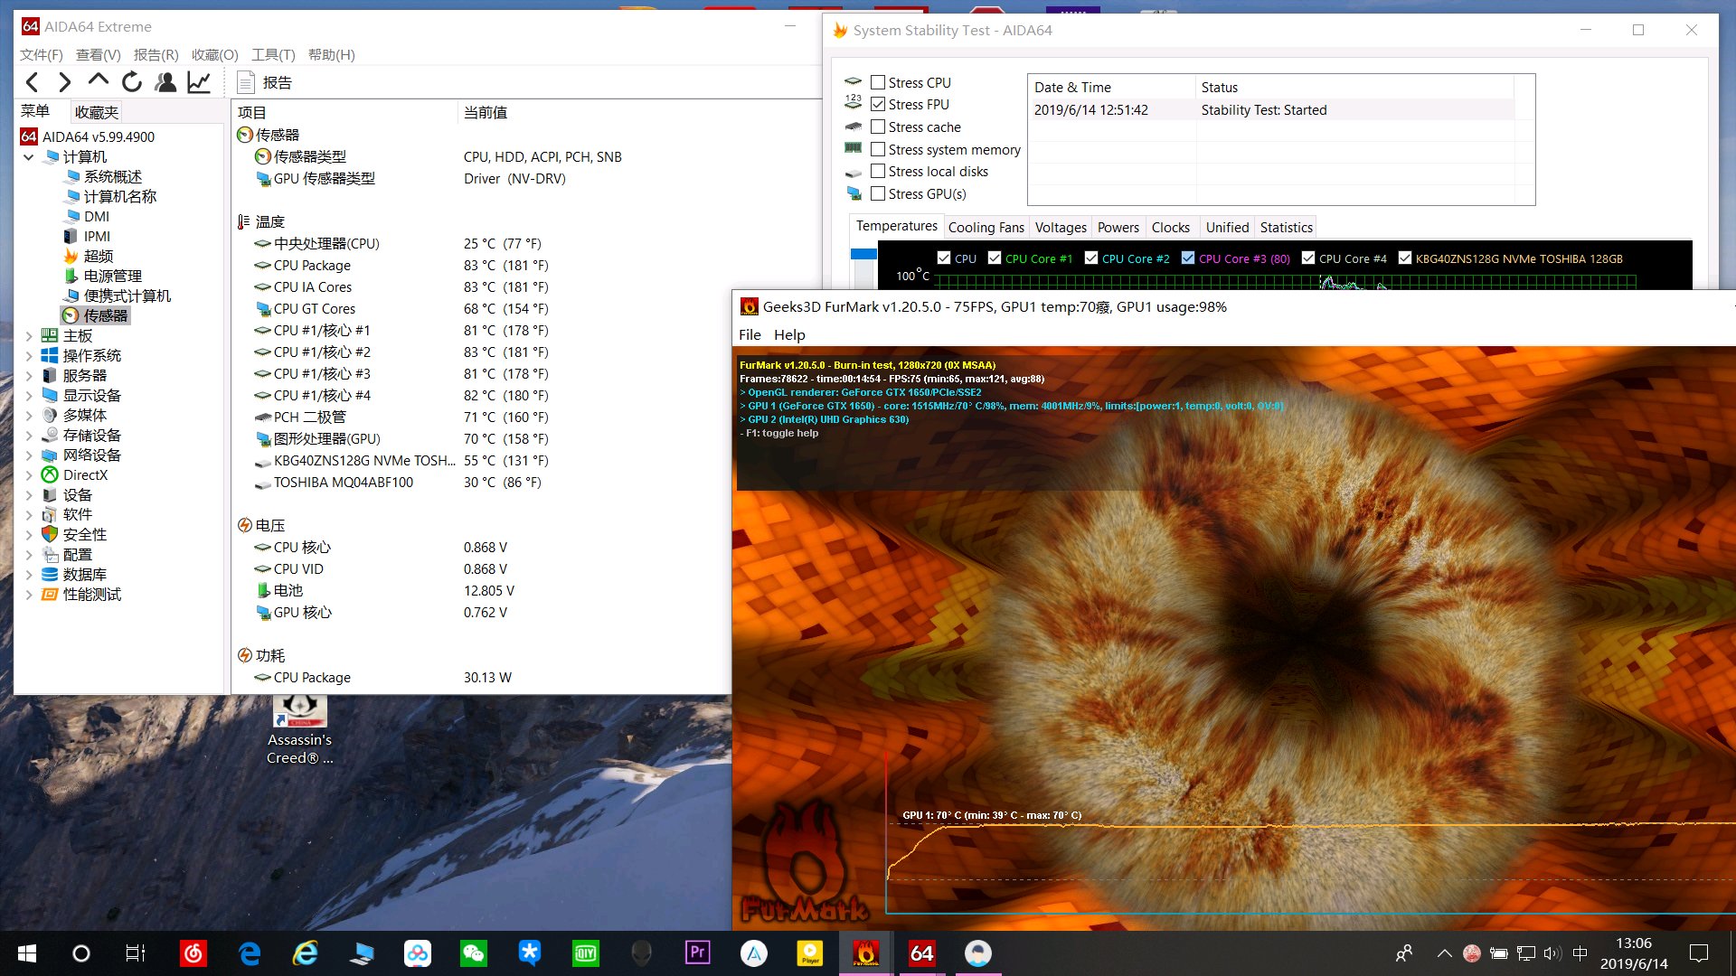Switch to the Cooling Fans tab

986,228
